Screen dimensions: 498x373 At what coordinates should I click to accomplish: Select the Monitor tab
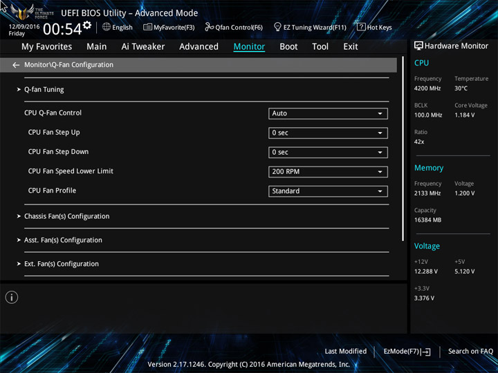point(249,47)
